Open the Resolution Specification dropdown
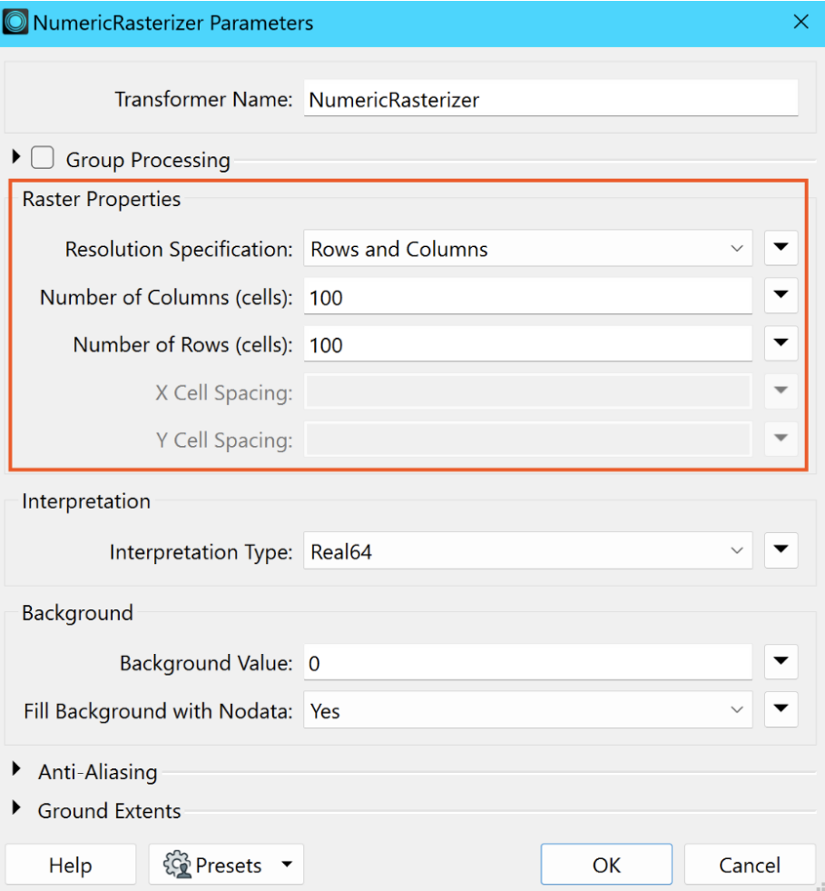This screenshot has height=891, width=825. pos(528,248)
